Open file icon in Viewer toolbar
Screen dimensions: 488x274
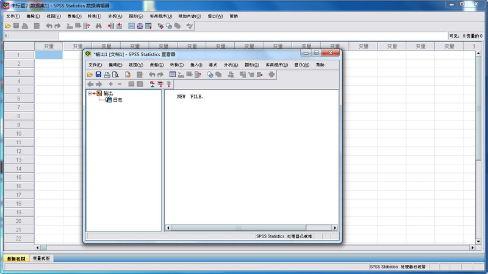[90, 74]
